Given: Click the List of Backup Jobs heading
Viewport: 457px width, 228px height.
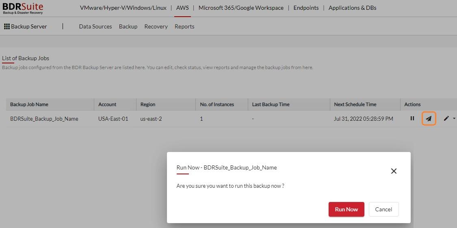Looking at the screenshot, I should [26, 58].
